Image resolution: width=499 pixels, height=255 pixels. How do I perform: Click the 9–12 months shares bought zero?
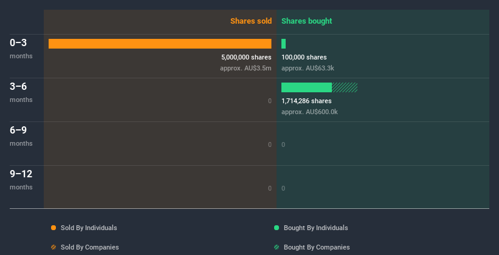pos(283,188)
